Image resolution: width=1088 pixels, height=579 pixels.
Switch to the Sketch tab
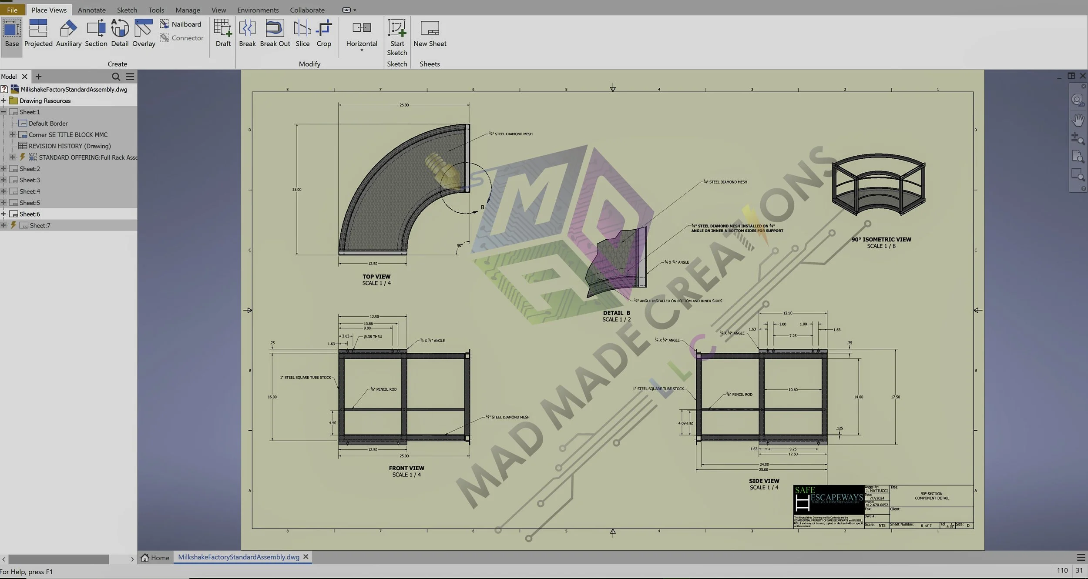pos(127,10)
